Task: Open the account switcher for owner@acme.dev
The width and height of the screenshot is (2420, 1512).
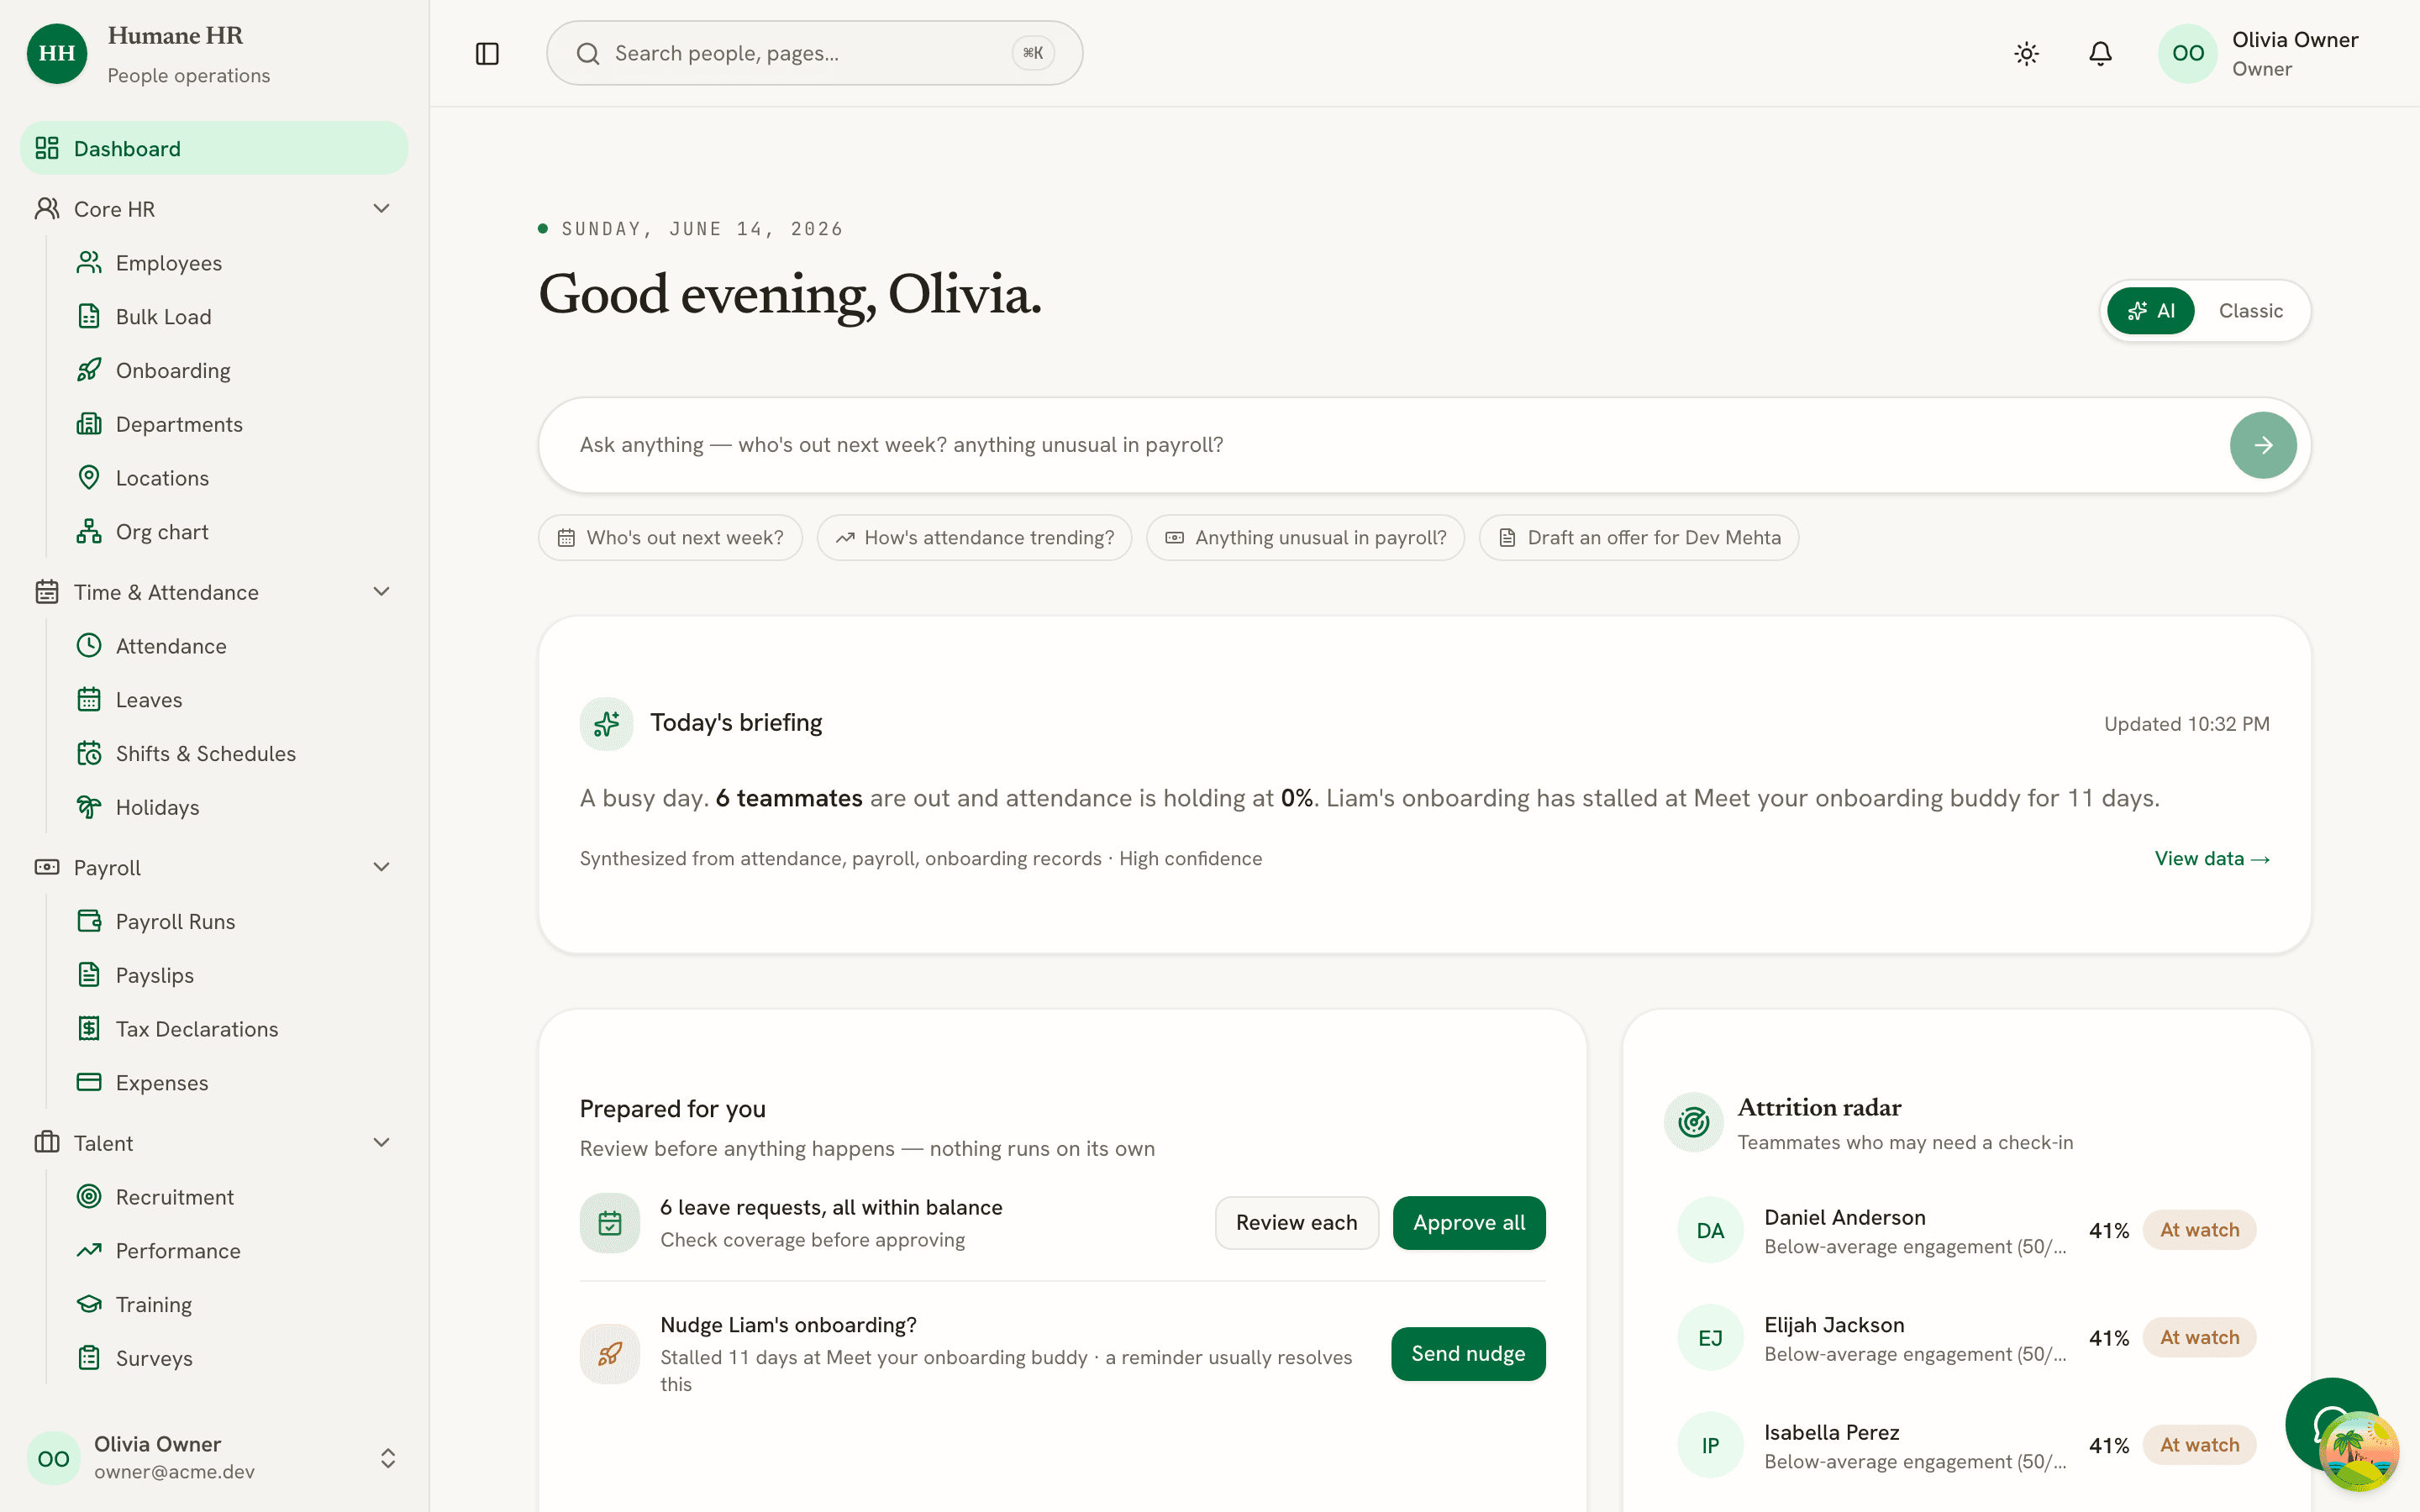Action: pos(214,1457)
